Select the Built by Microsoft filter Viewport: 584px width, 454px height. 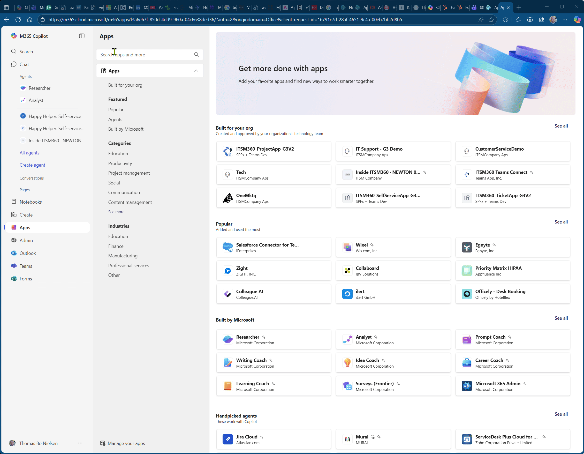(x=126, y=129)
